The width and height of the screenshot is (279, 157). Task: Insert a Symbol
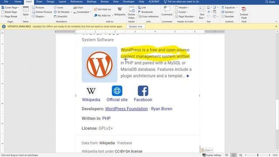(x=228, y=12)
